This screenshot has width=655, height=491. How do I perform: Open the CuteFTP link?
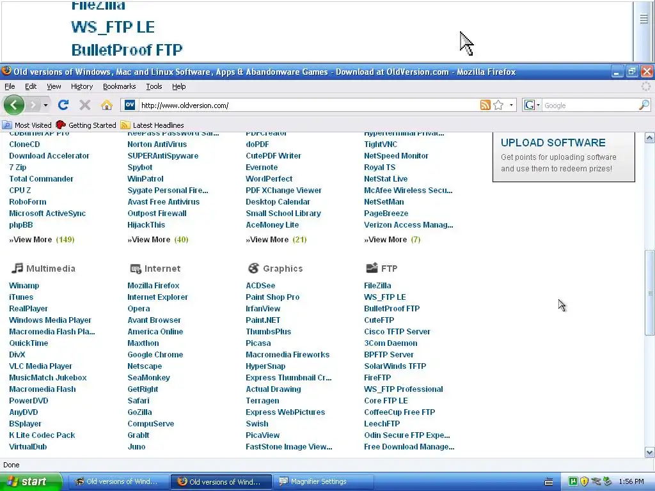(x=379, y=320)
